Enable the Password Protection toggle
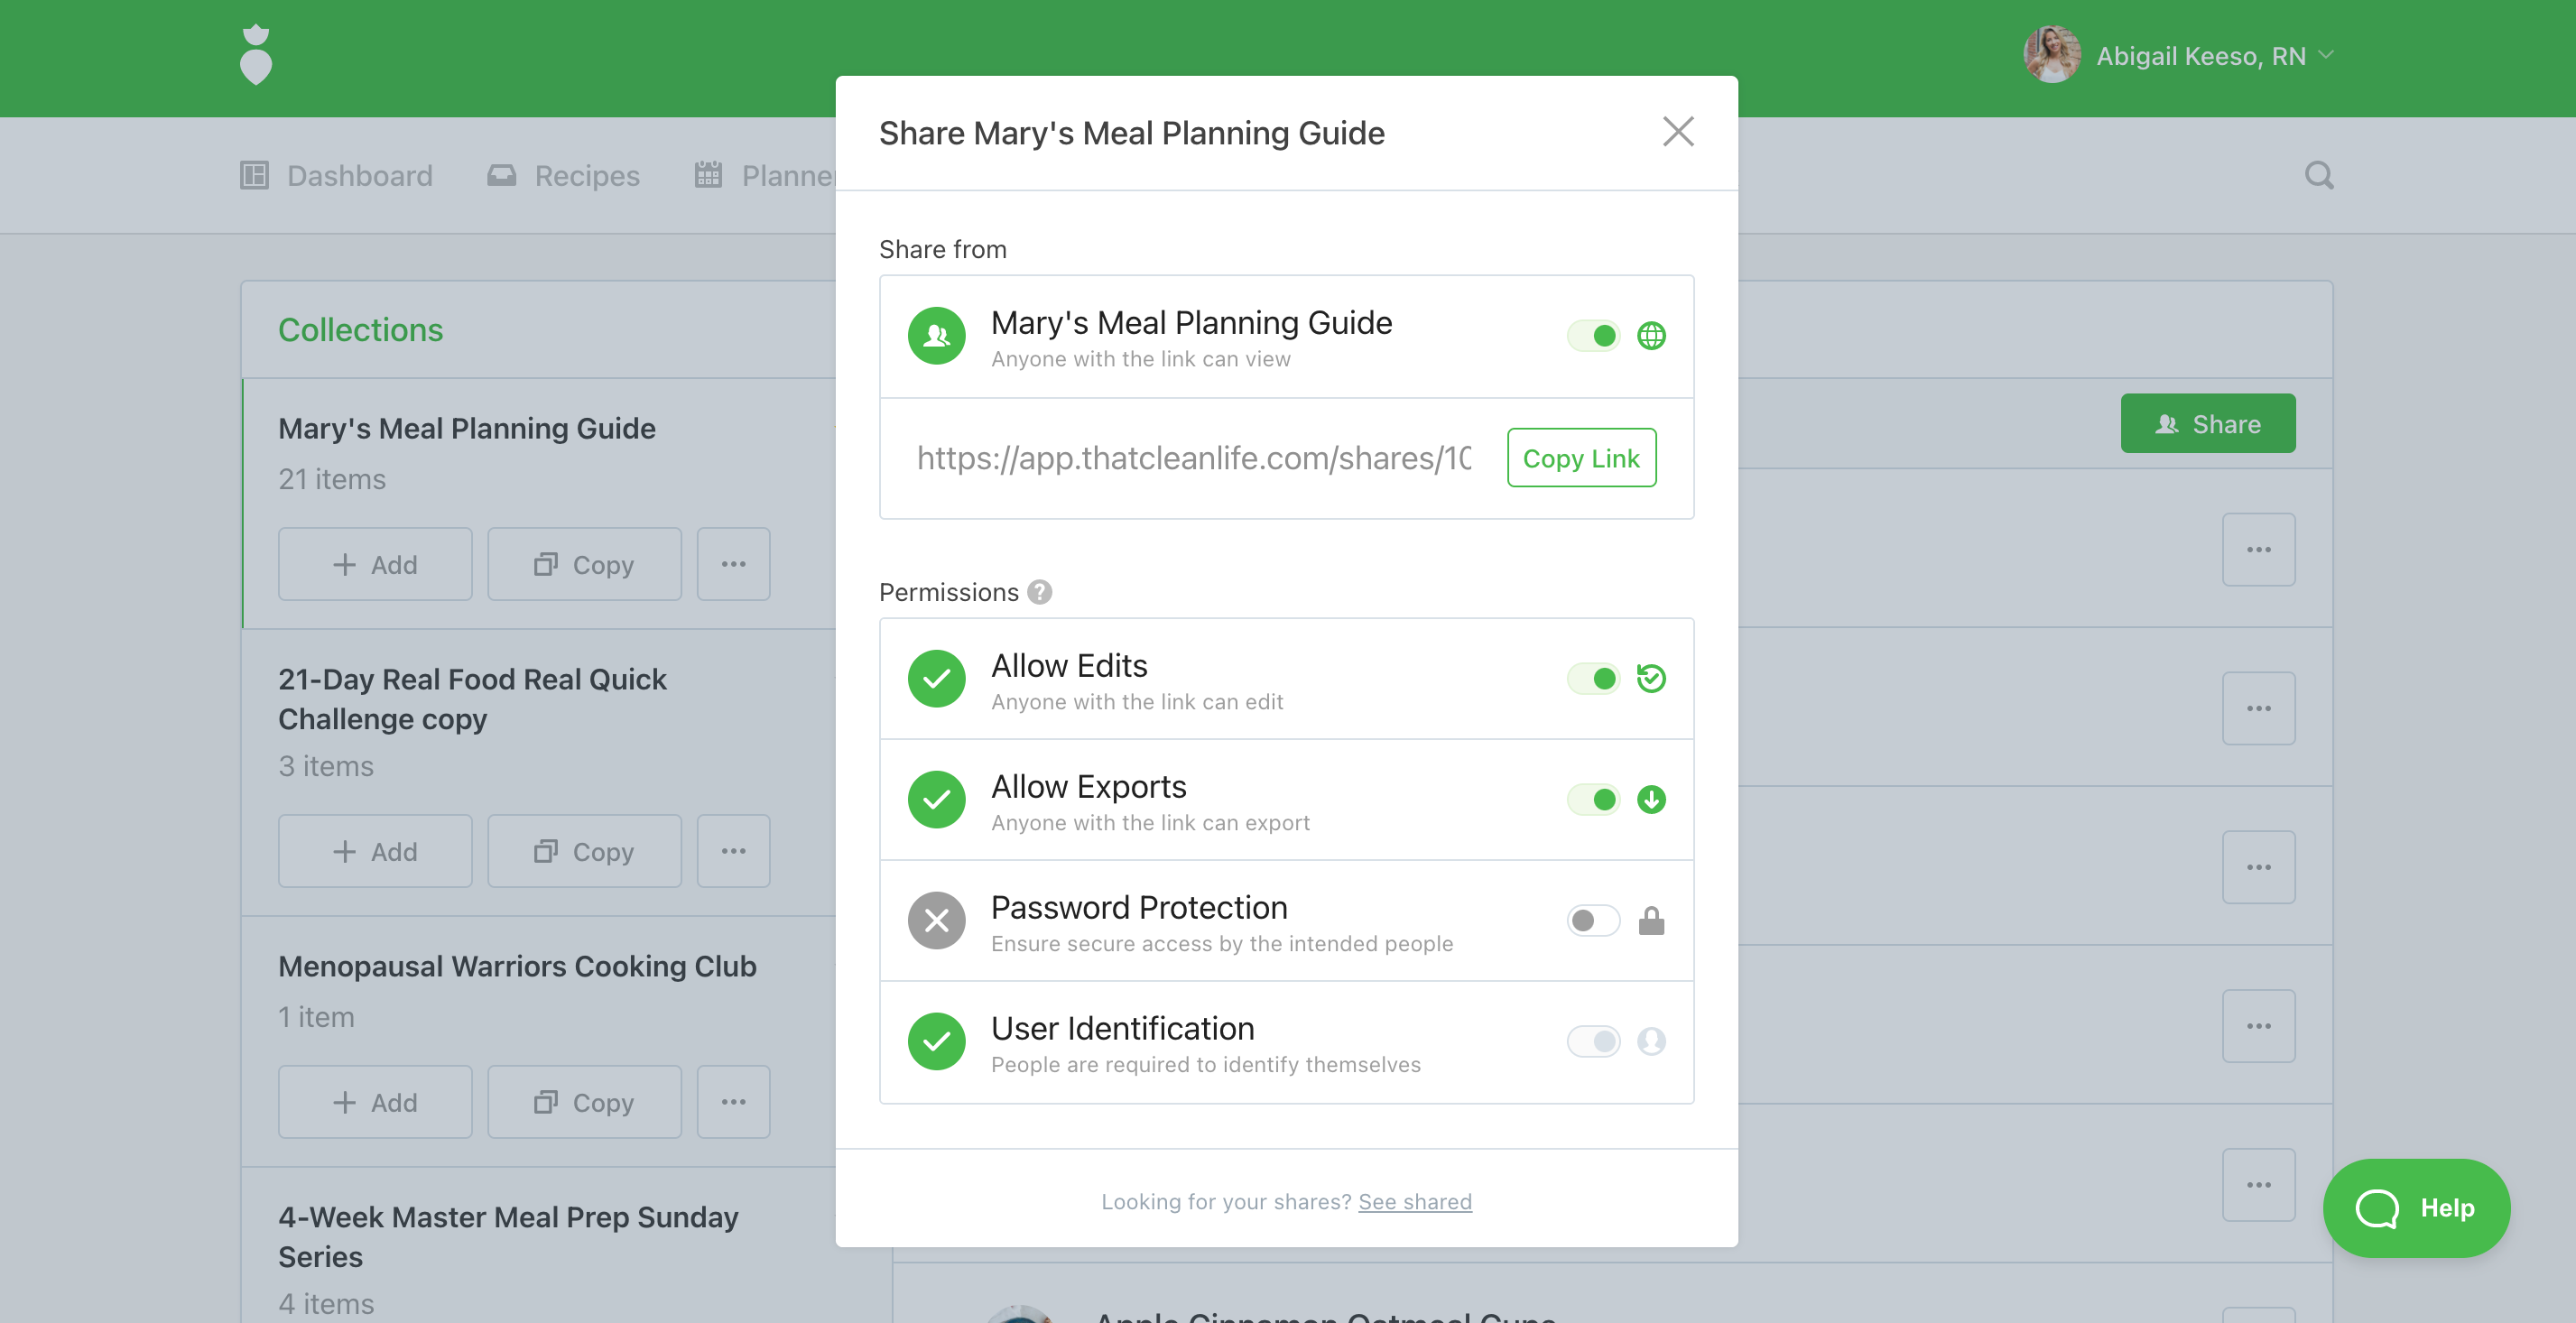 [1593, 920]
